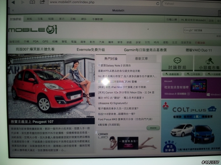Open the 手機 category menu

26,42
